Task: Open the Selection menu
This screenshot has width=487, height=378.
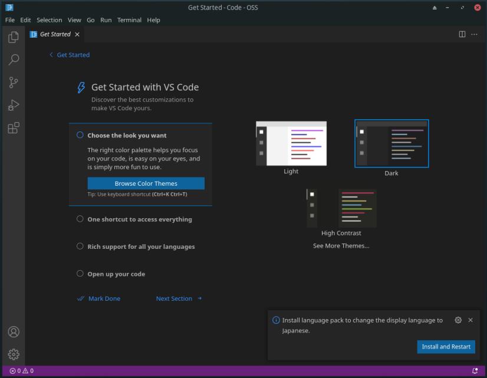Action: 49,20
